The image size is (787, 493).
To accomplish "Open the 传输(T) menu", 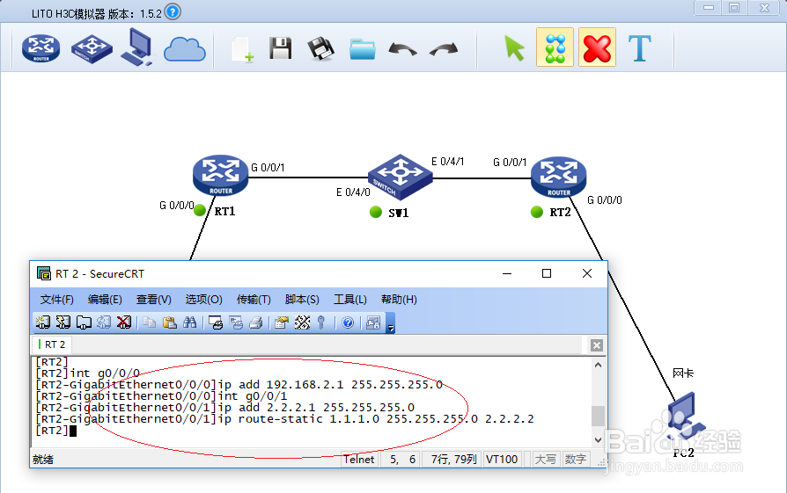I will (x=254, y=300).
